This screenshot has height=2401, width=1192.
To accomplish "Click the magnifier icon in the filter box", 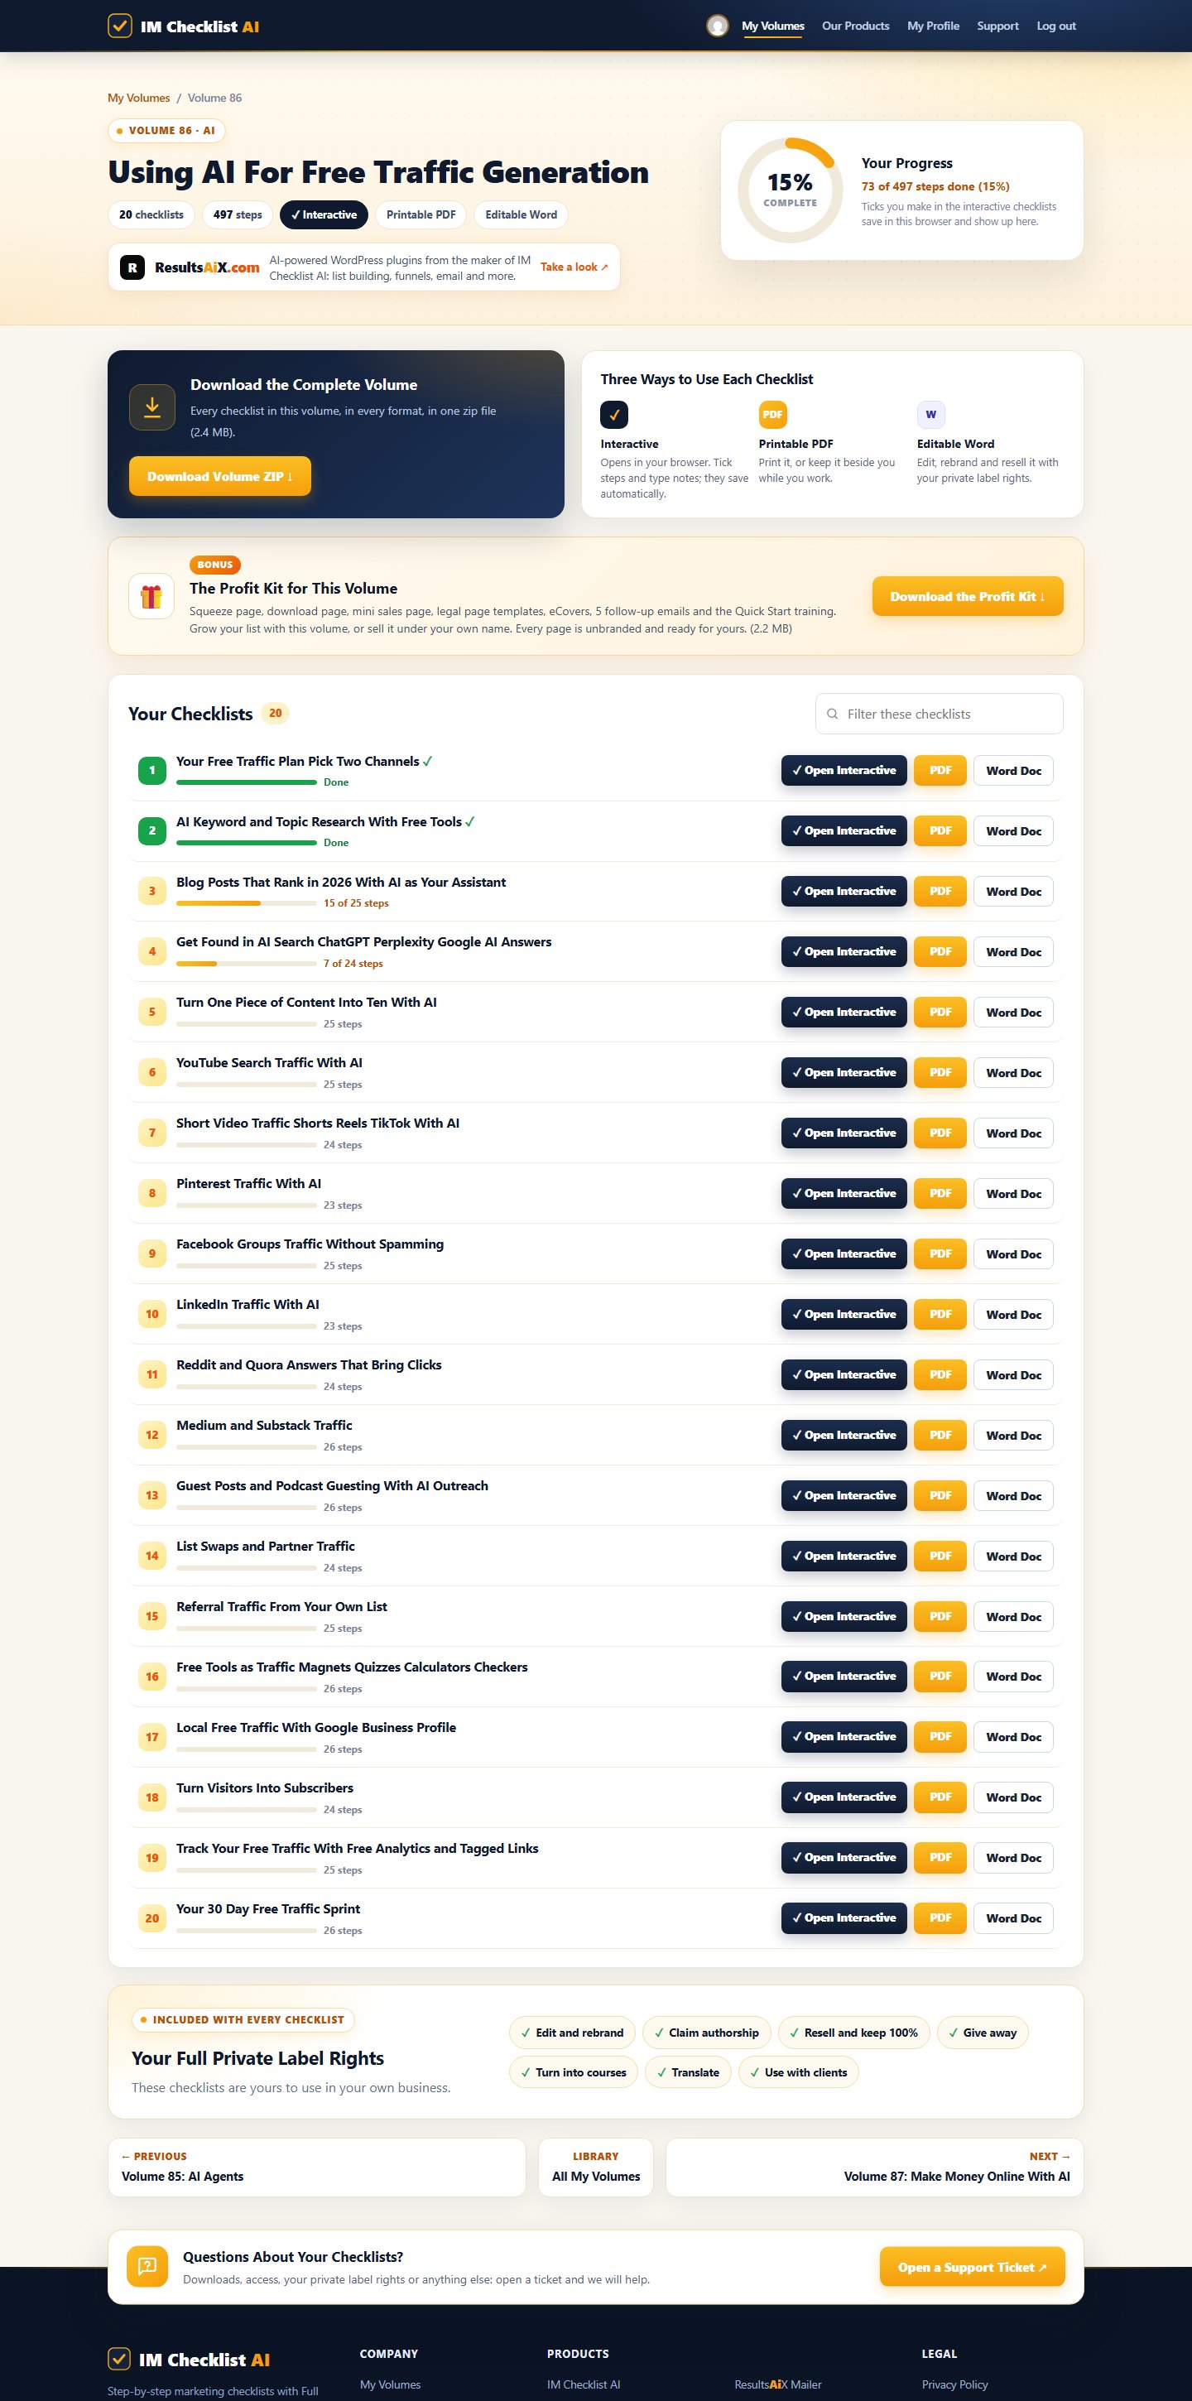I will pos(832,714).
